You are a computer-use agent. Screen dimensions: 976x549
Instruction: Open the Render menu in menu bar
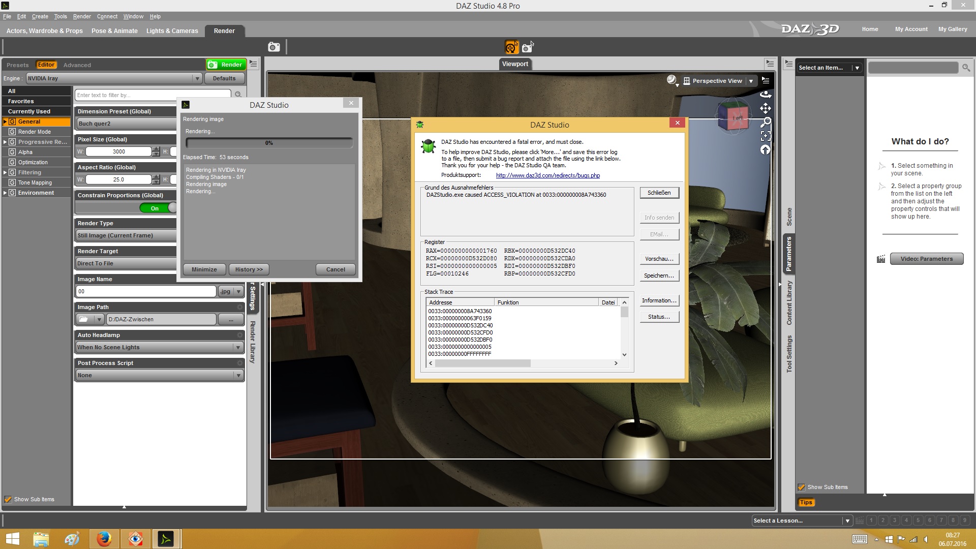click(x=81, y=16)
